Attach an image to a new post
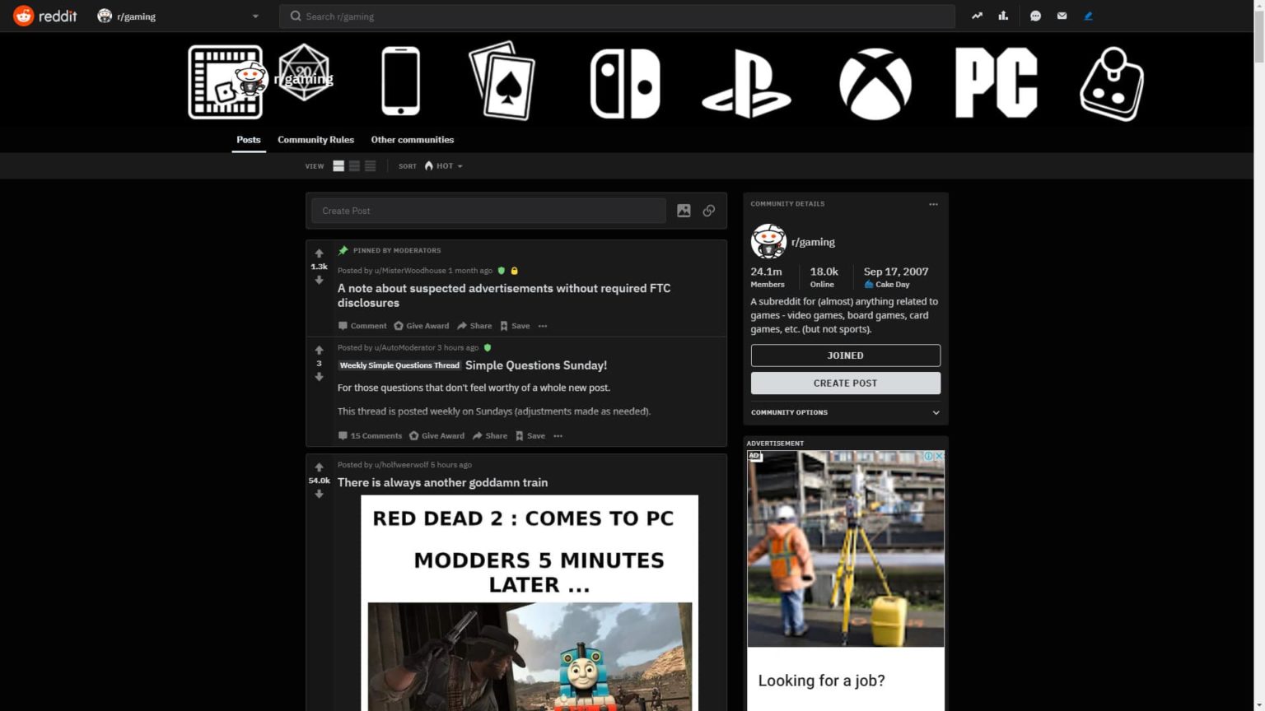The width and height of the screenshot is (1265, 711). click(684, 211)
